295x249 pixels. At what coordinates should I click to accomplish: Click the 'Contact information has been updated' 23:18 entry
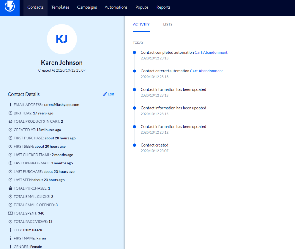click(173, 89)
